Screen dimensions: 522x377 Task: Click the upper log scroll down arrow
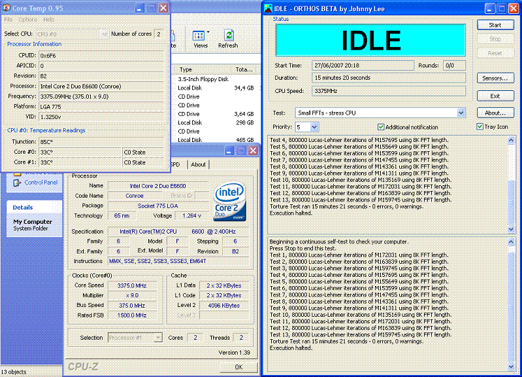click(x=511, y=229)
